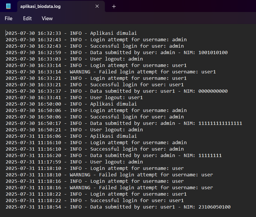Add a new tab with plus button
Screen dimensions: 256x217
(x=114, y=6)
